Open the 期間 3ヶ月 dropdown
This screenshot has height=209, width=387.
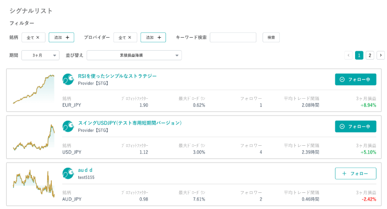coord(40,55)
